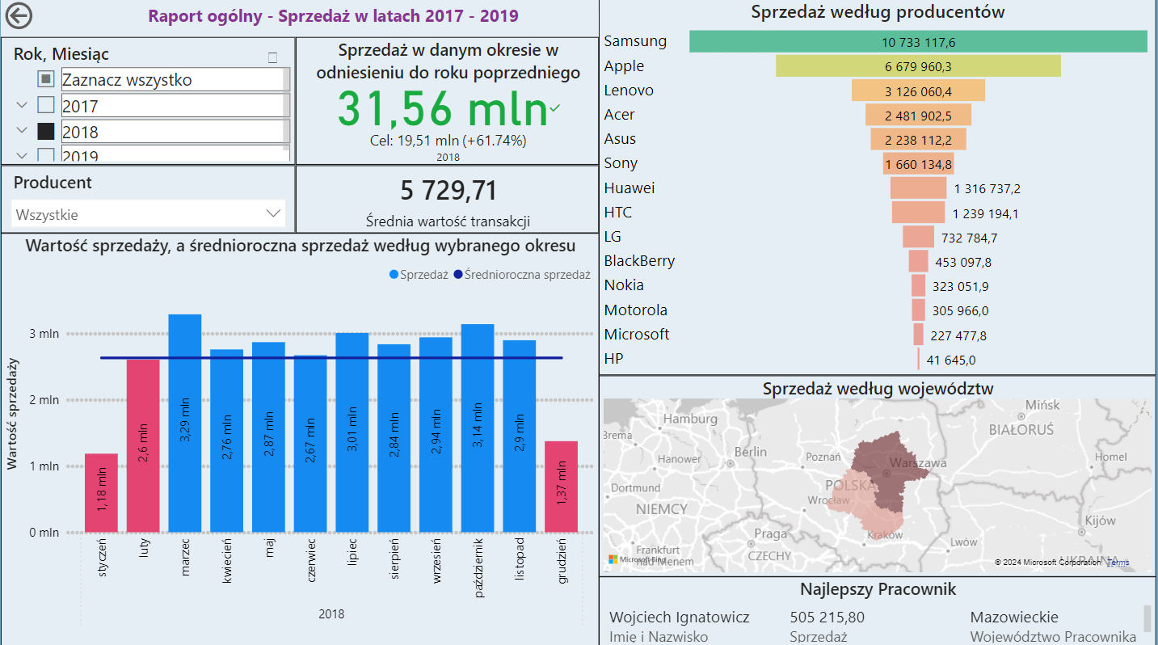Click the dark Mazowieckie region on map
1158x645 pixels.
click(x=887, y=473)
